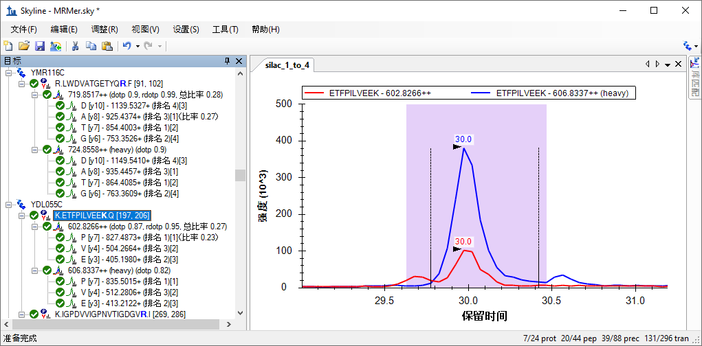Select transition V [y4] - 512.2806+
Image resolution: width=702 pixels, height=346 pixels.
click(x=130, y=292)
